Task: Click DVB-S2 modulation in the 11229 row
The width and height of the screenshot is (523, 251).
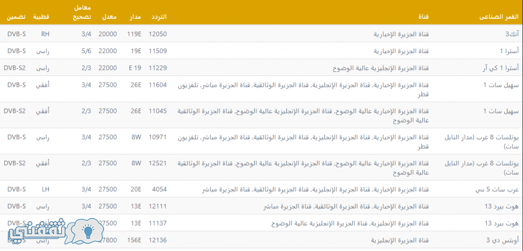Action: [15, 68]
